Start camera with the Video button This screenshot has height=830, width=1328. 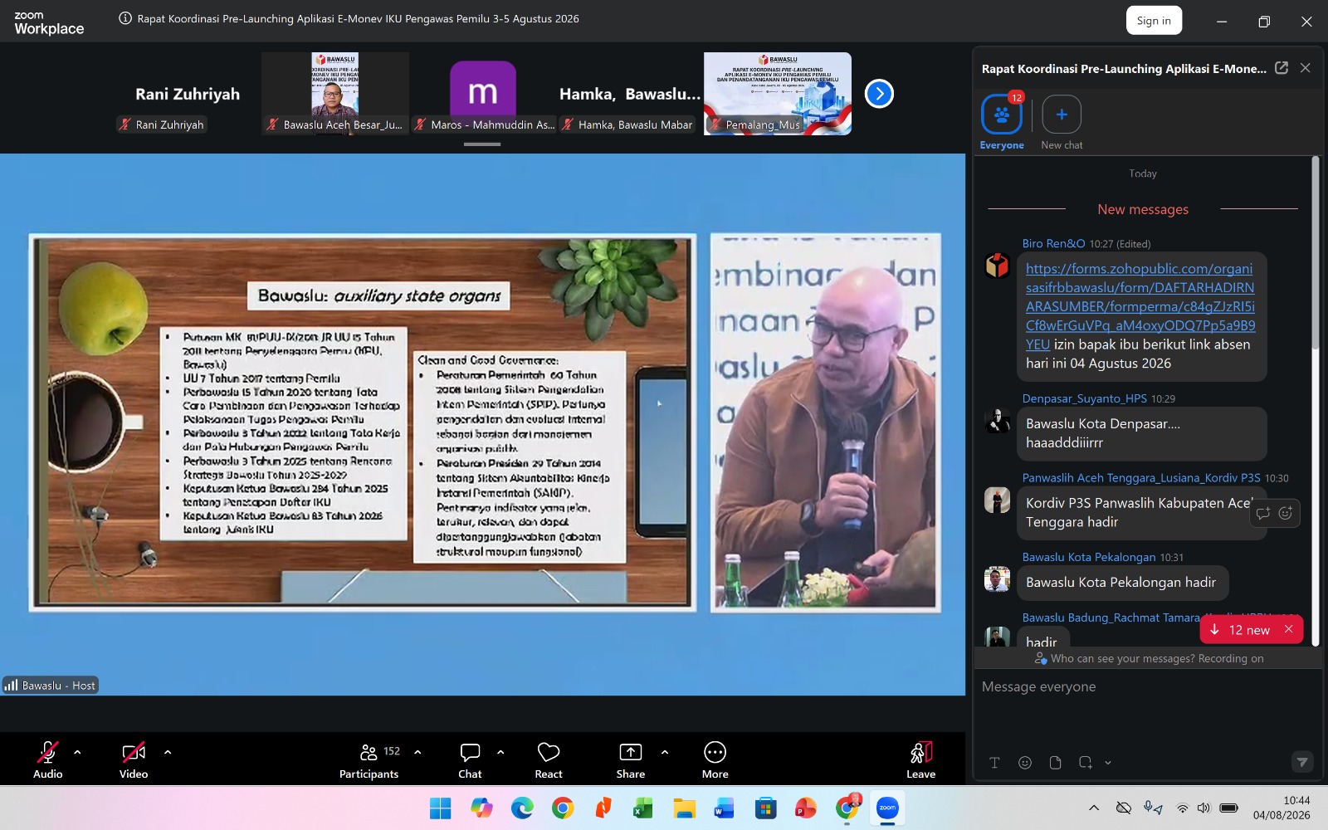(134, 759)
